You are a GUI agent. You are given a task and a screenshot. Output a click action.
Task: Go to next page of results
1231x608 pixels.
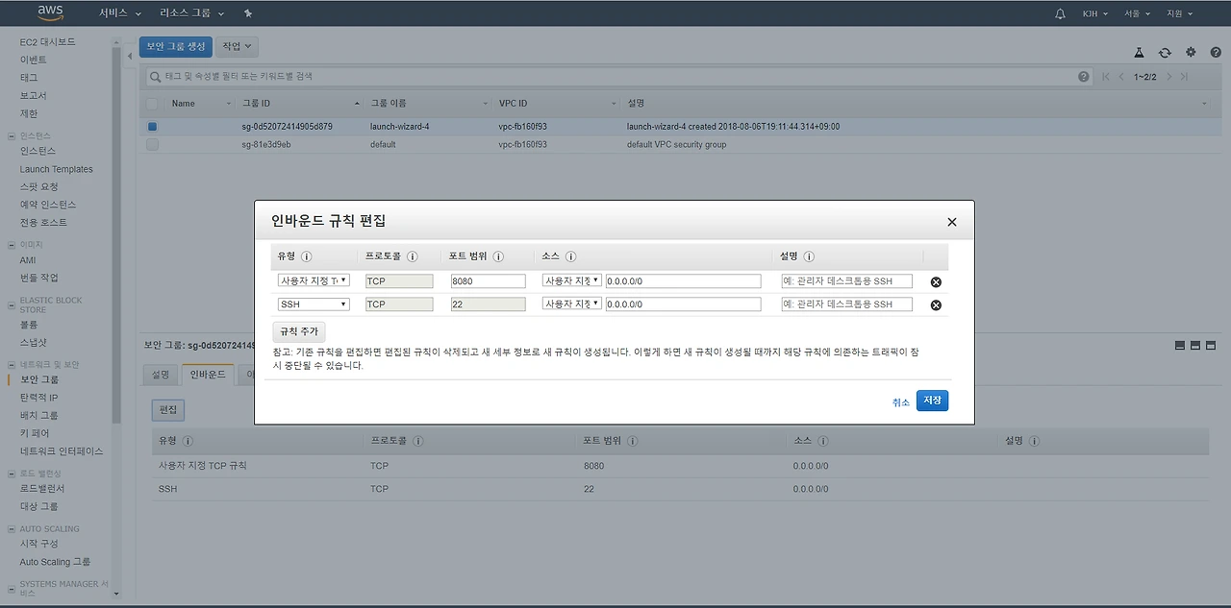(1168, 77)
